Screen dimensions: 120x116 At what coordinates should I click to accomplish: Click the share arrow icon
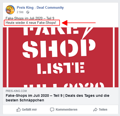(95, 110)
